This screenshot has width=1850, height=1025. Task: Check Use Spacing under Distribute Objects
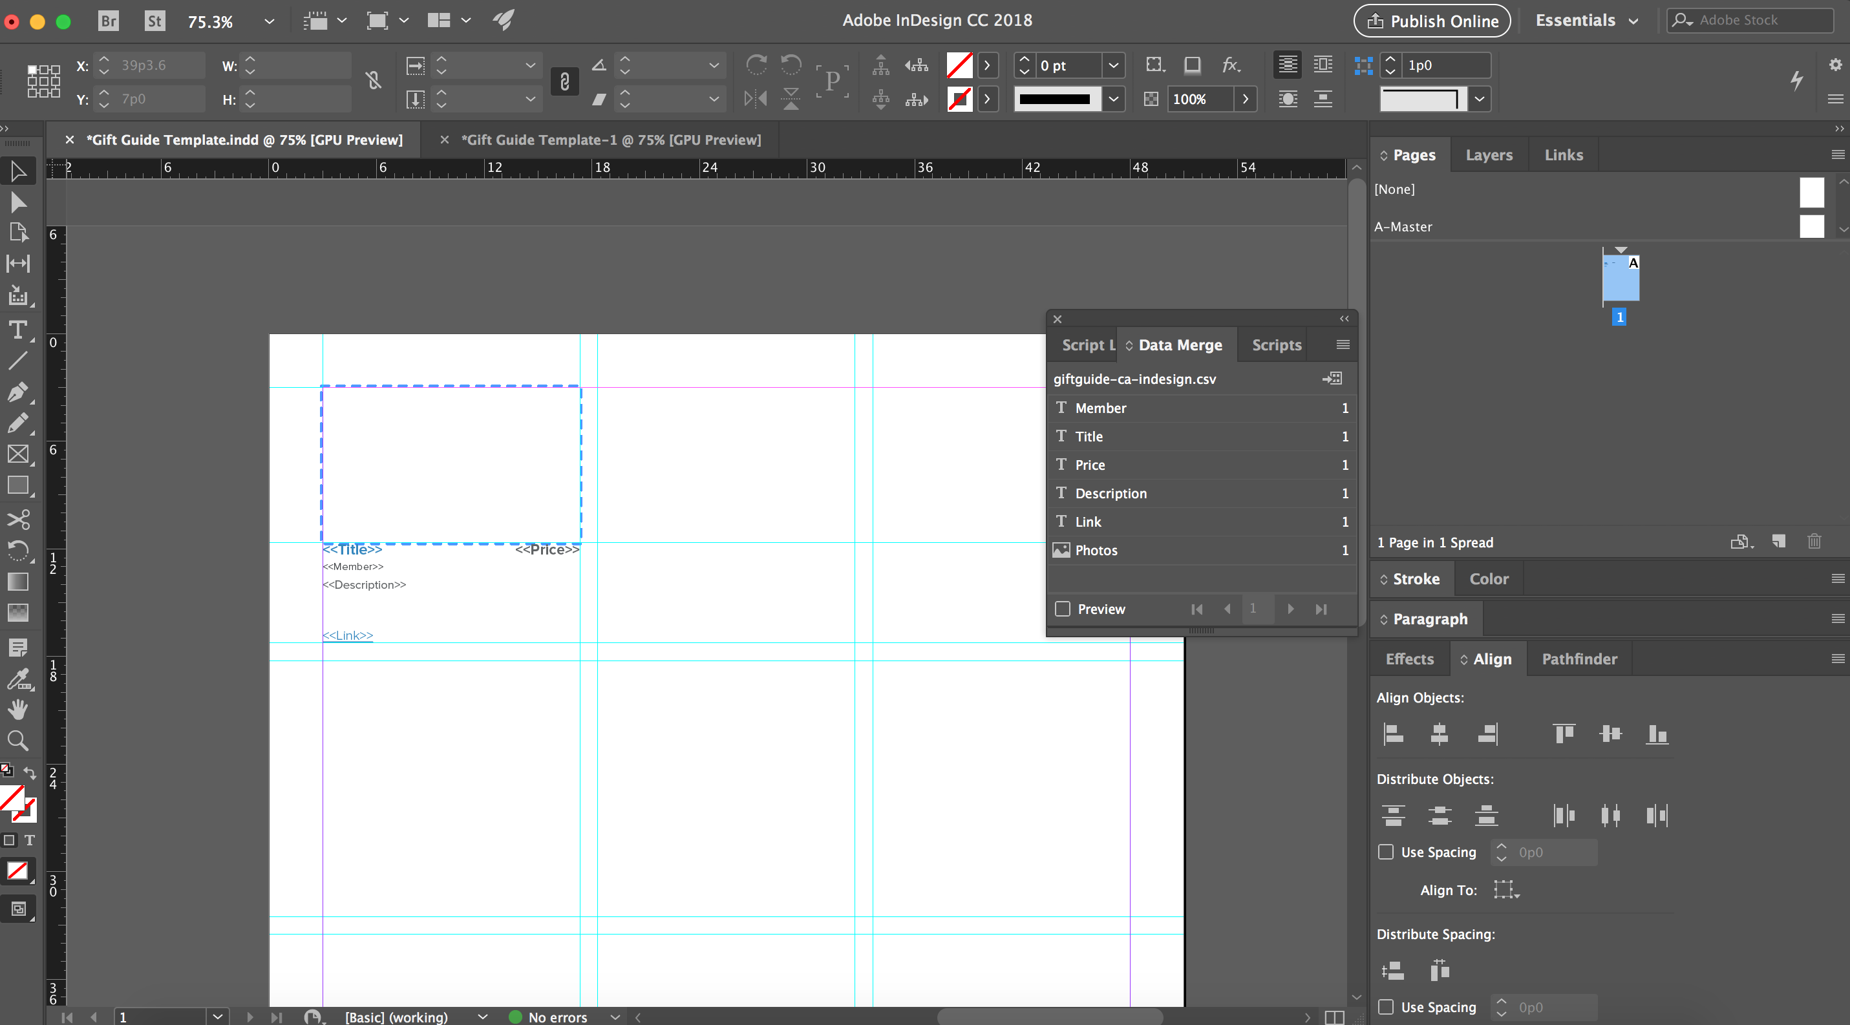click(x=1386, y=852)
